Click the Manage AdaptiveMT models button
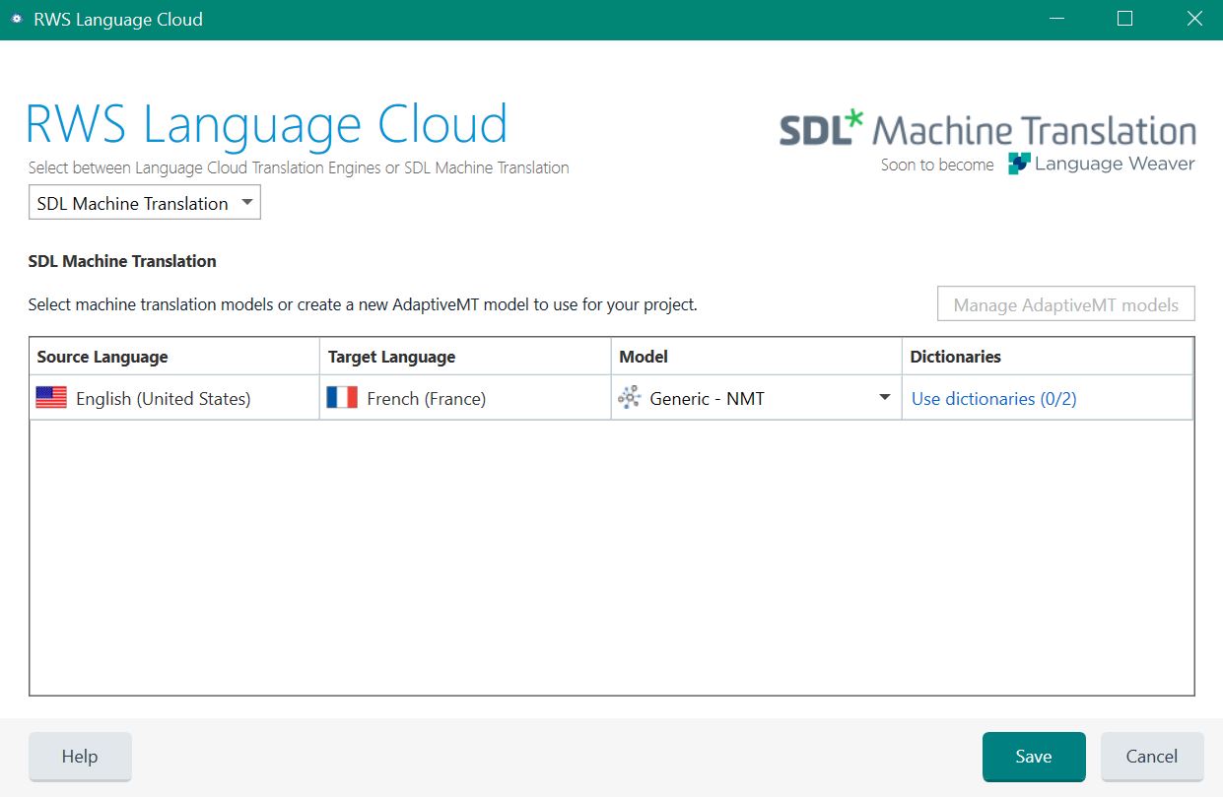The width and height of the screenshot is (1223, 797). click(1065, 304)
